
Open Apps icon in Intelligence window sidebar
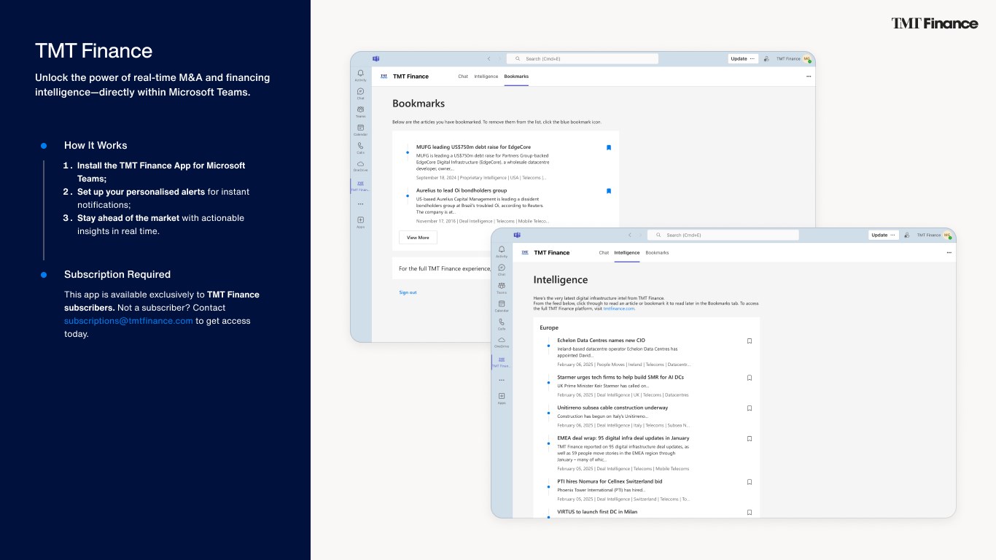pos(502,398)
